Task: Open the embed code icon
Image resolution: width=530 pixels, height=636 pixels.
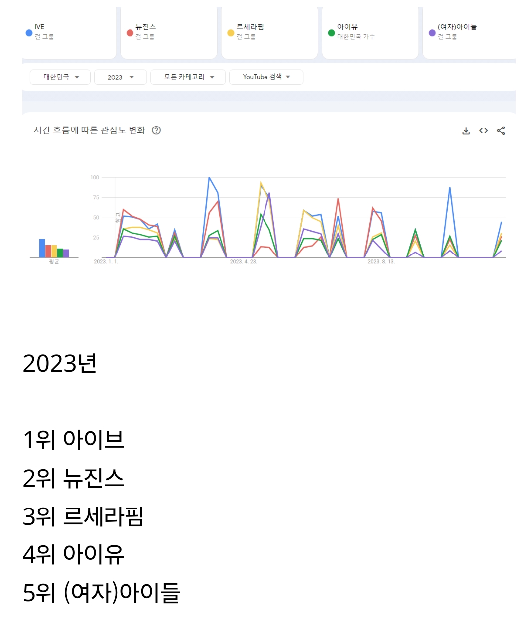Action: coord(483,131)
